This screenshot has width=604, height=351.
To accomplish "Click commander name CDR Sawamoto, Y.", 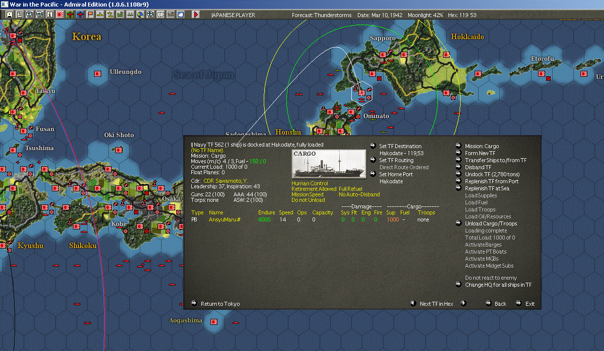I will click(225, 181).
